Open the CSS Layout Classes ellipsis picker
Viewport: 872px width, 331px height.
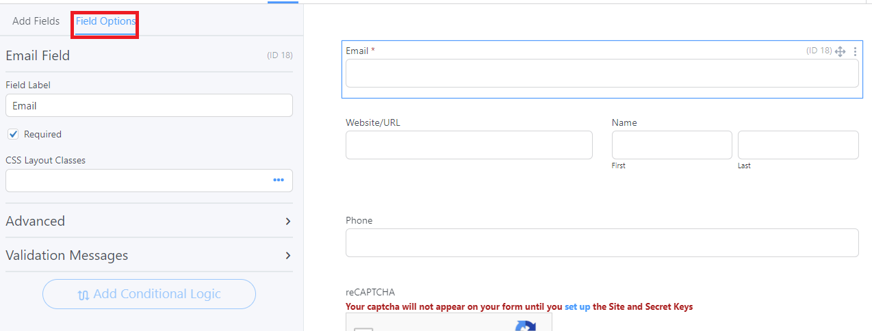coord(279,180)
